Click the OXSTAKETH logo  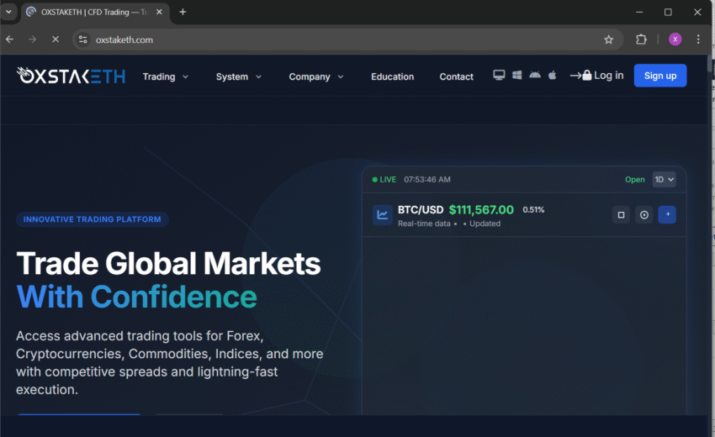tap(71, 76)
